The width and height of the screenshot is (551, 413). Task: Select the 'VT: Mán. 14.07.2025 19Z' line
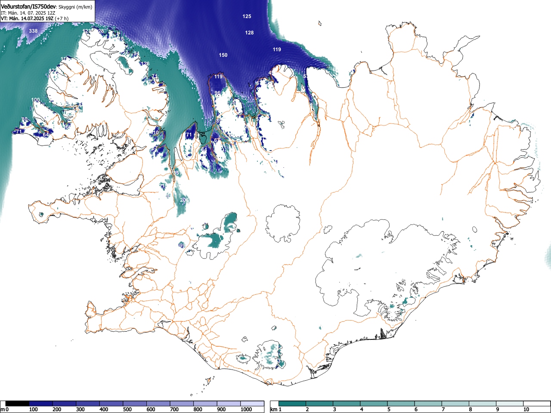[x=27, y=18]
